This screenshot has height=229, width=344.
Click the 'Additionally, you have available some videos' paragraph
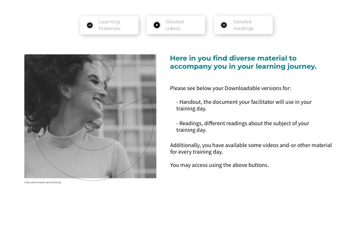click(251, 149)
